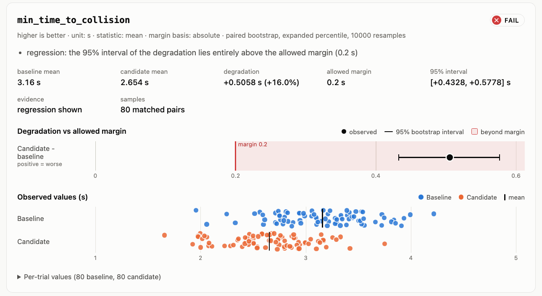Image resolution: width=542 pixels, height=296 pixels.
Task: Click the min_time_to_collision title
Action: point(74,20)
